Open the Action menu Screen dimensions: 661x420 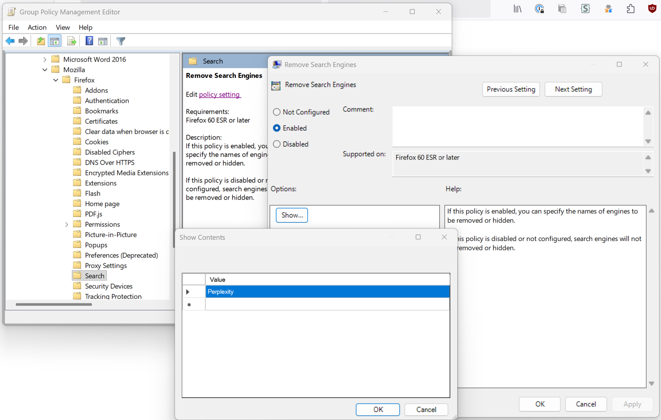[x=37, y=27]
